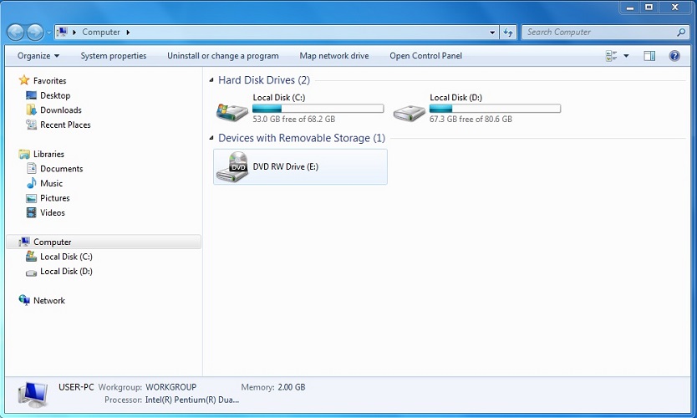
Task: Open Recent Places under Favorites
Action: (65, 125)
